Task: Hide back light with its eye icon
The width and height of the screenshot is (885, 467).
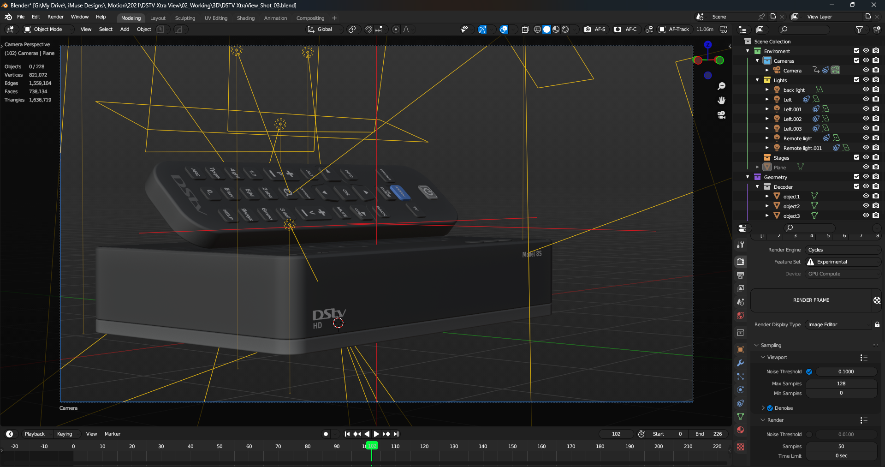Action: (866, 90)
